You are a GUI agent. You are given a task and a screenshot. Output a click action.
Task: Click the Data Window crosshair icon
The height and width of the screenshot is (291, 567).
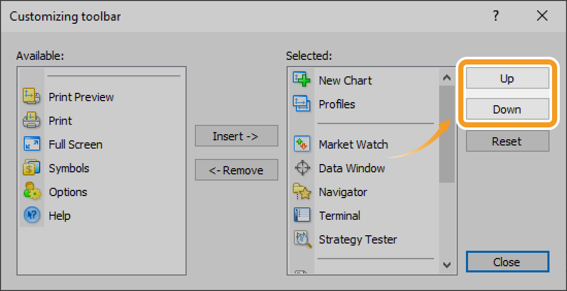click(x=302, y=168)
